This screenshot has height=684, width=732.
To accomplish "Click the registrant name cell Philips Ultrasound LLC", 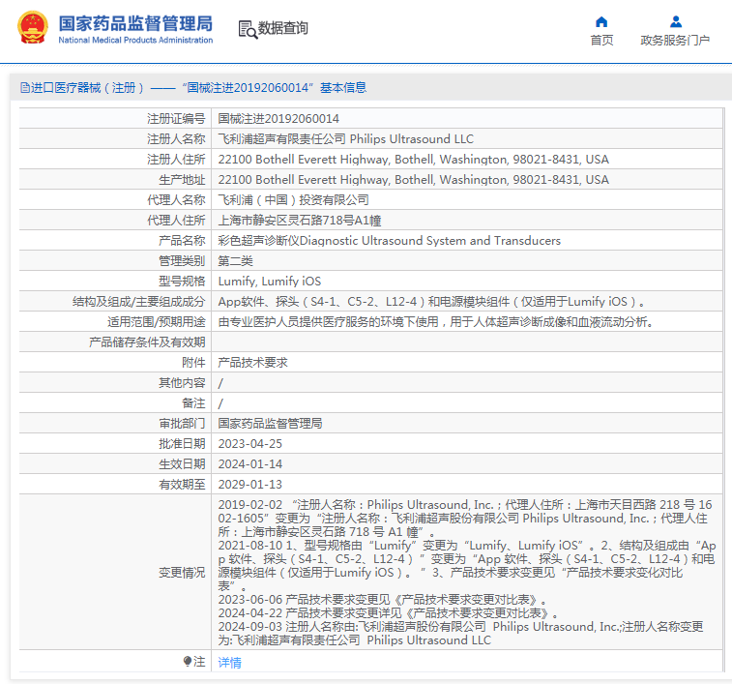I will coord(346,139).
